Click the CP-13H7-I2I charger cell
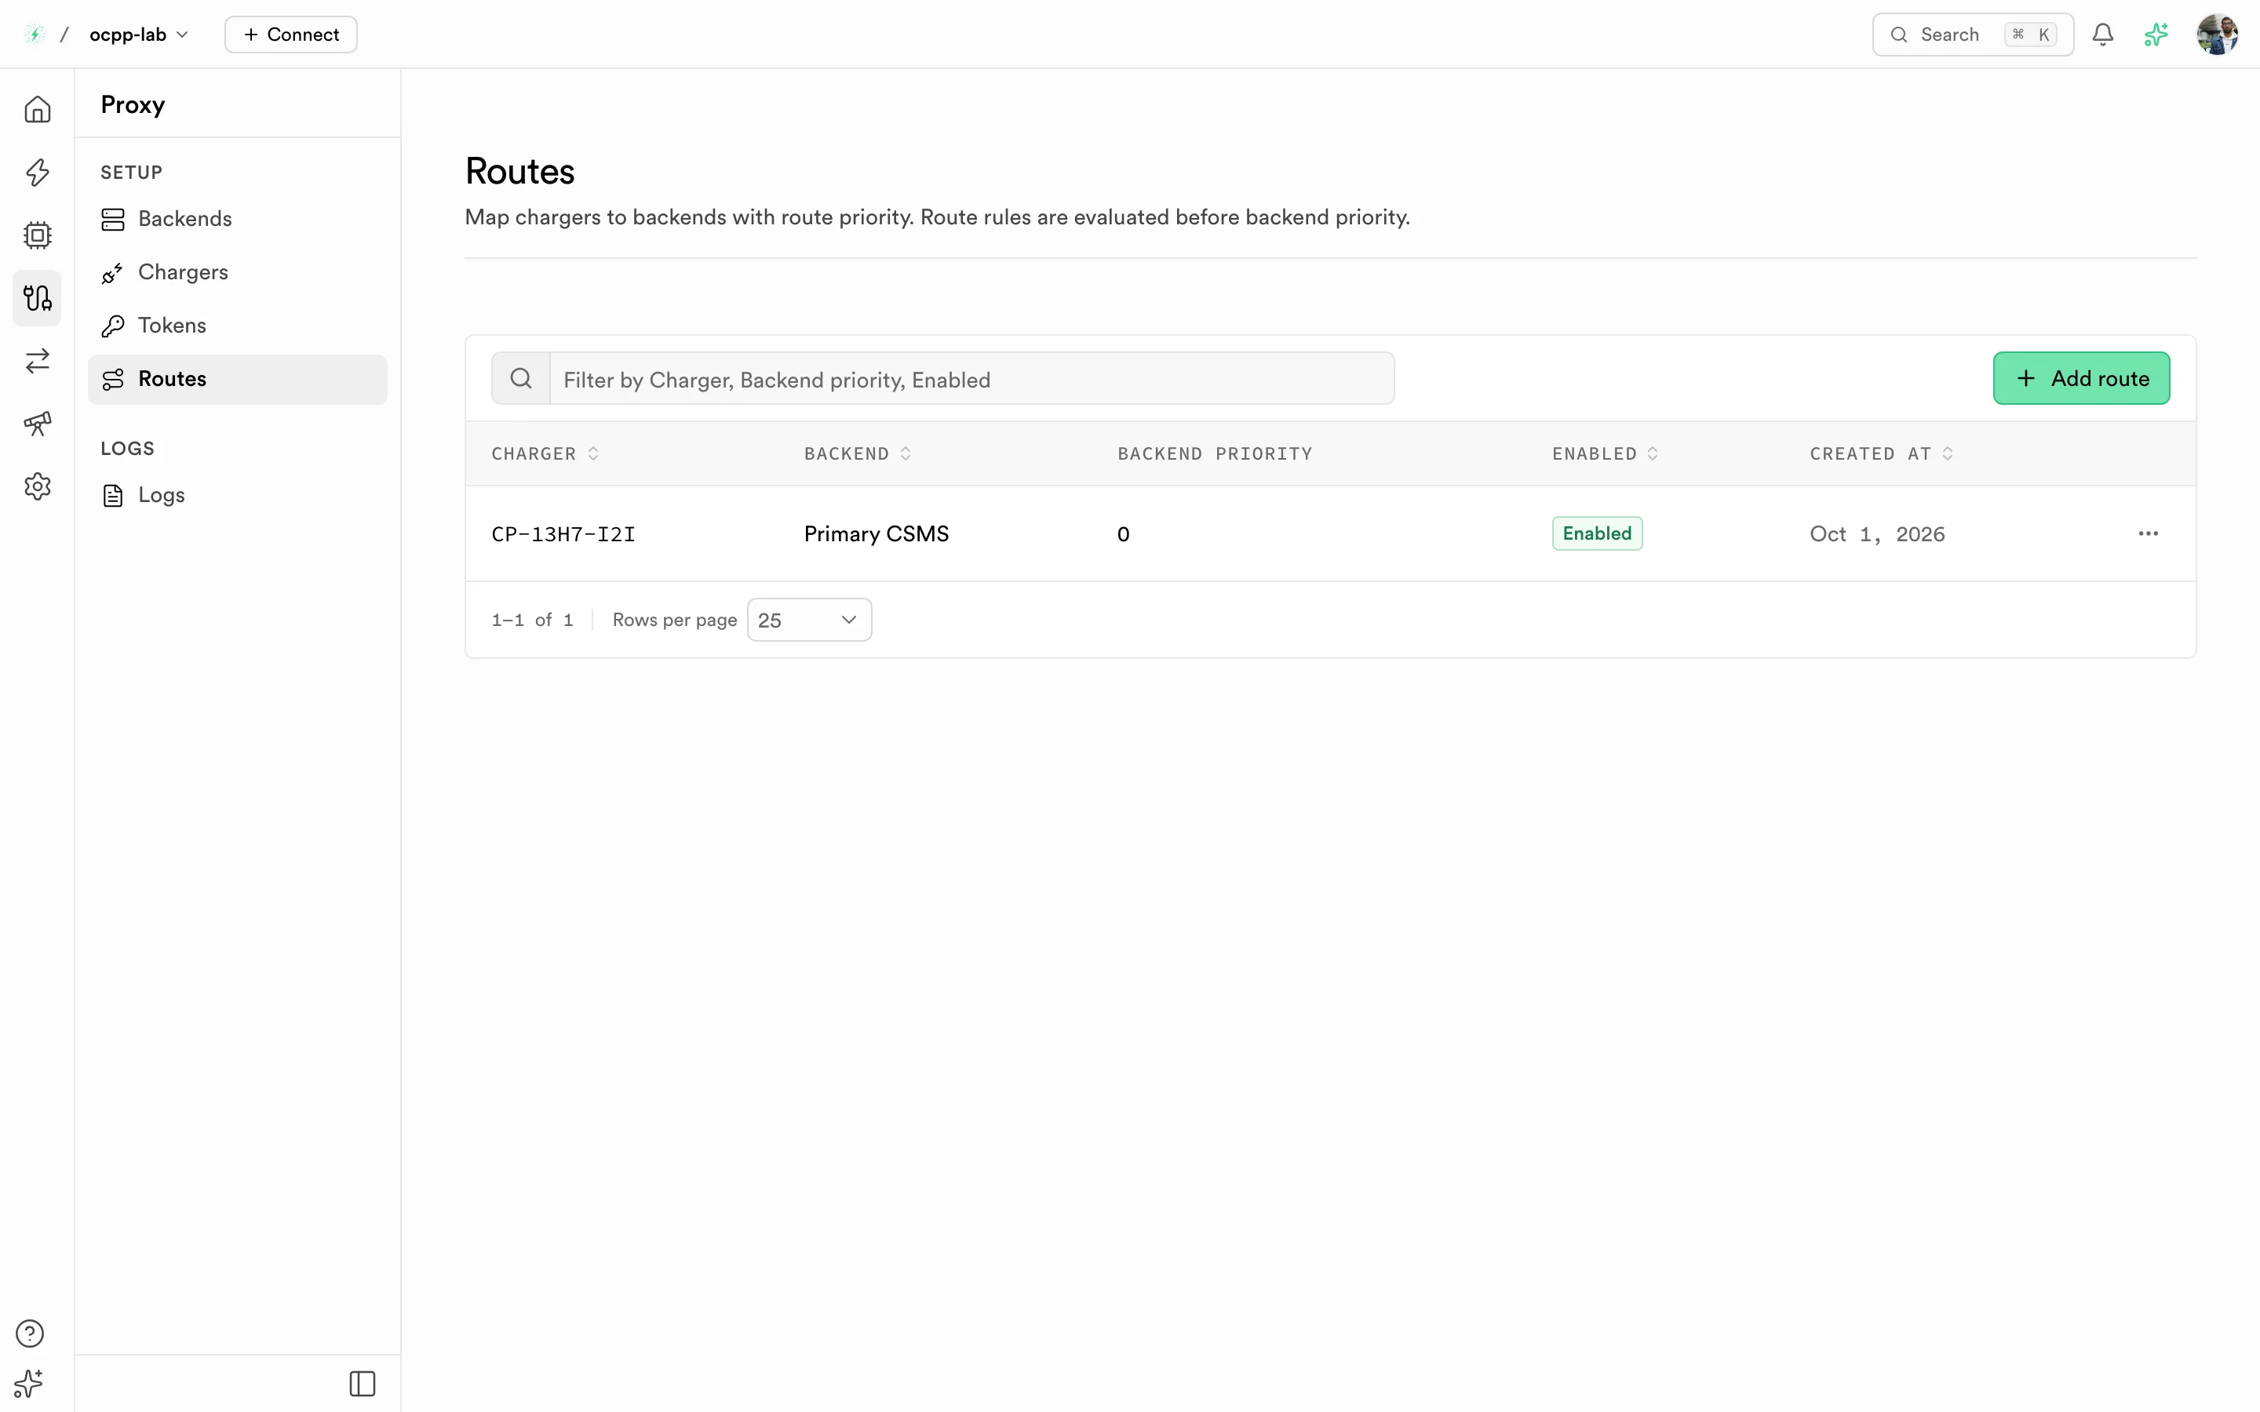 563,534
